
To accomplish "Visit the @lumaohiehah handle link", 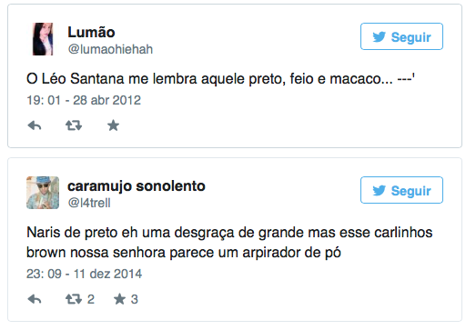I will [x=110, y=49].
